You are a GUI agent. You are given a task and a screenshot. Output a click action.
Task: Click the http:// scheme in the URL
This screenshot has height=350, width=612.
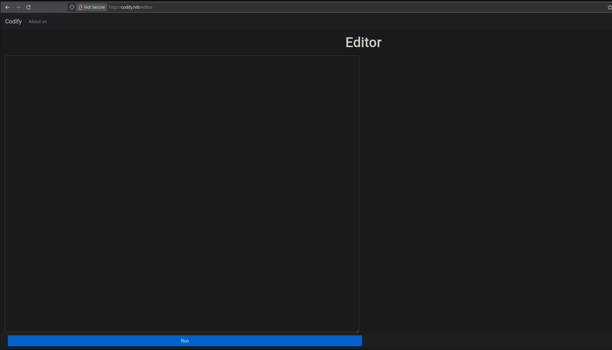tap(115, 7)
